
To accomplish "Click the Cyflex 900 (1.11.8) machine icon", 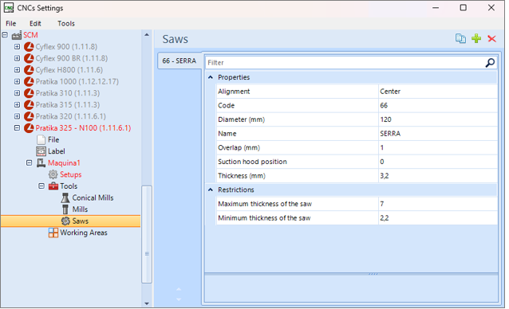I will 29,47.
